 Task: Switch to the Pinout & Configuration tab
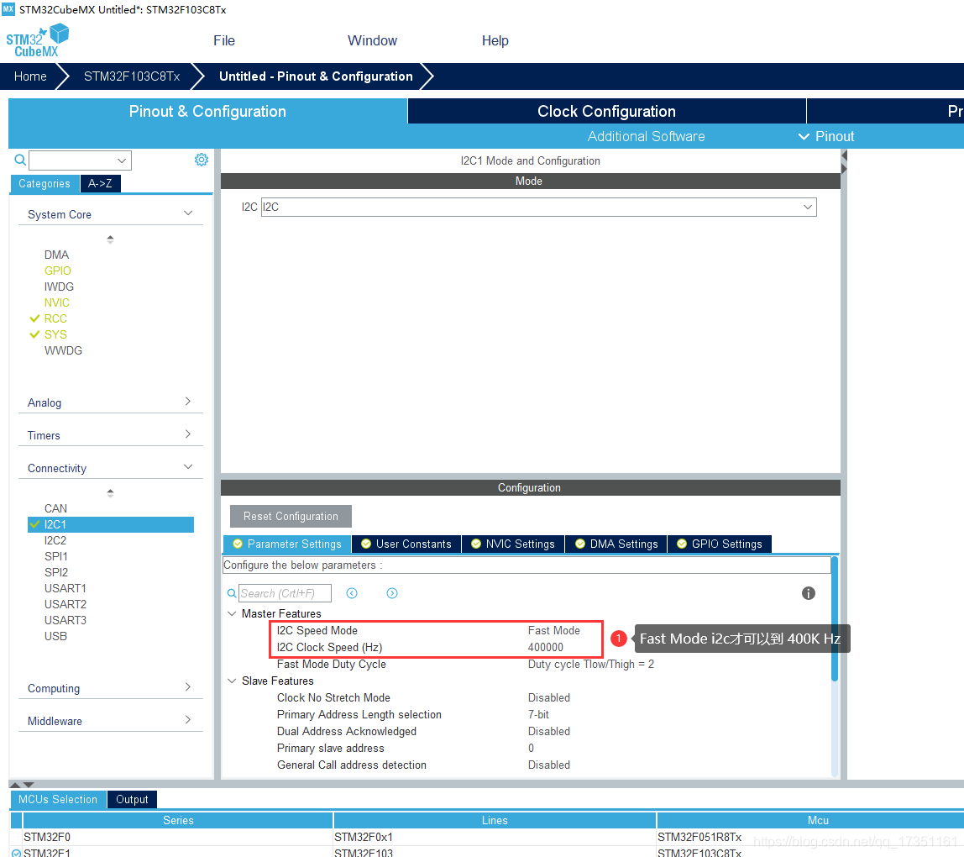tap(207, 112)
